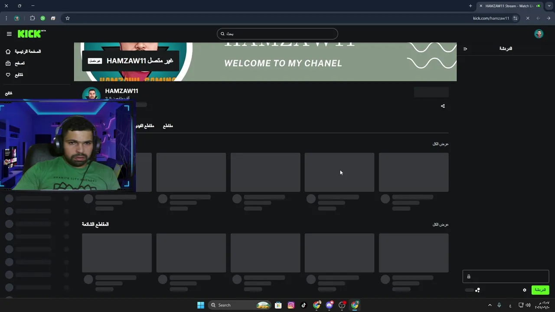555x312 pixels.
Task: Click the browser profile avatar in toolbar
Action: pos(17,18)
